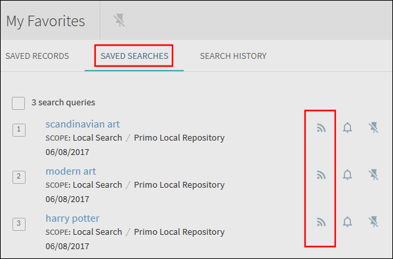
Task: Run the harry potter saved search
Action: [x=72, y=218]
